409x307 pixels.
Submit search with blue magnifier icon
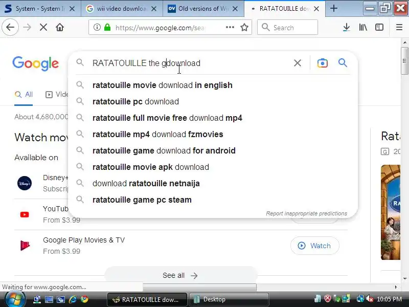pos(343,63)
